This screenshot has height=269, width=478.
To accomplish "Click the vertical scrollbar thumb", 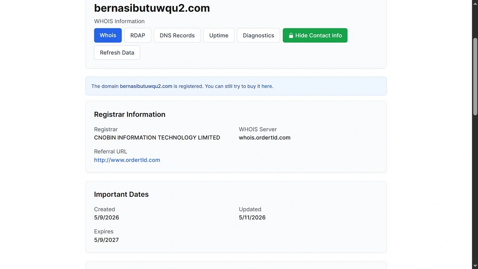I will [x=475, y=77].
